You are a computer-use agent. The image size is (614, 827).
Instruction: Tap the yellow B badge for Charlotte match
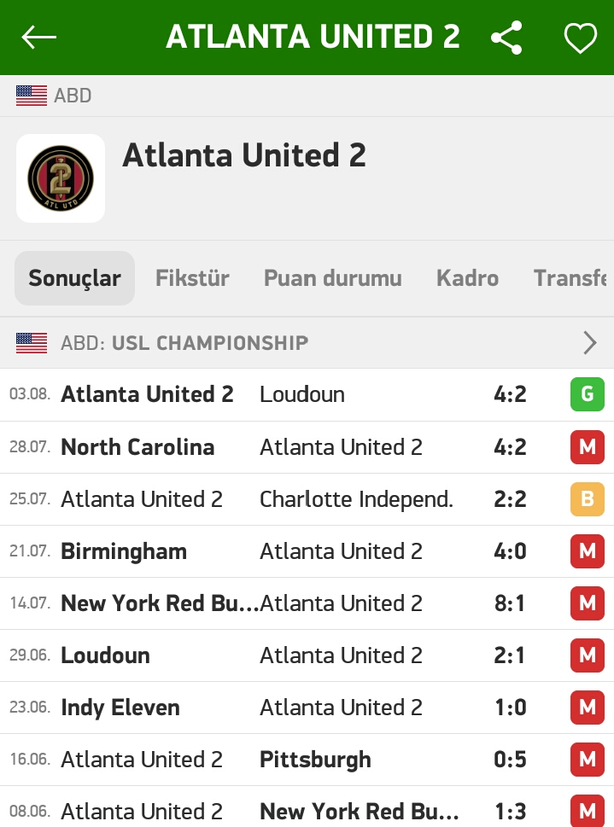pyautogui.click(x=587, y=498)
